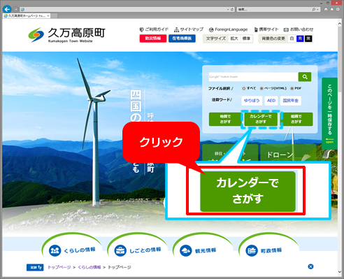Click the Google custom search input field

(x=253, y=77)
